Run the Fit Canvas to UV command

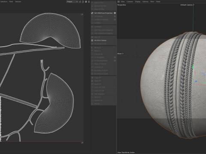point(103,44)
